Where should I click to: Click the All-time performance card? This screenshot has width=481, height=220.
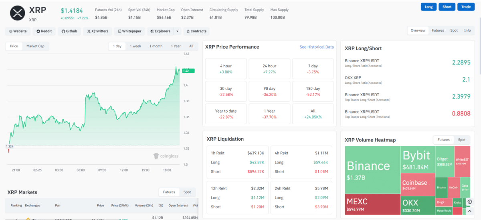point(313,114)
